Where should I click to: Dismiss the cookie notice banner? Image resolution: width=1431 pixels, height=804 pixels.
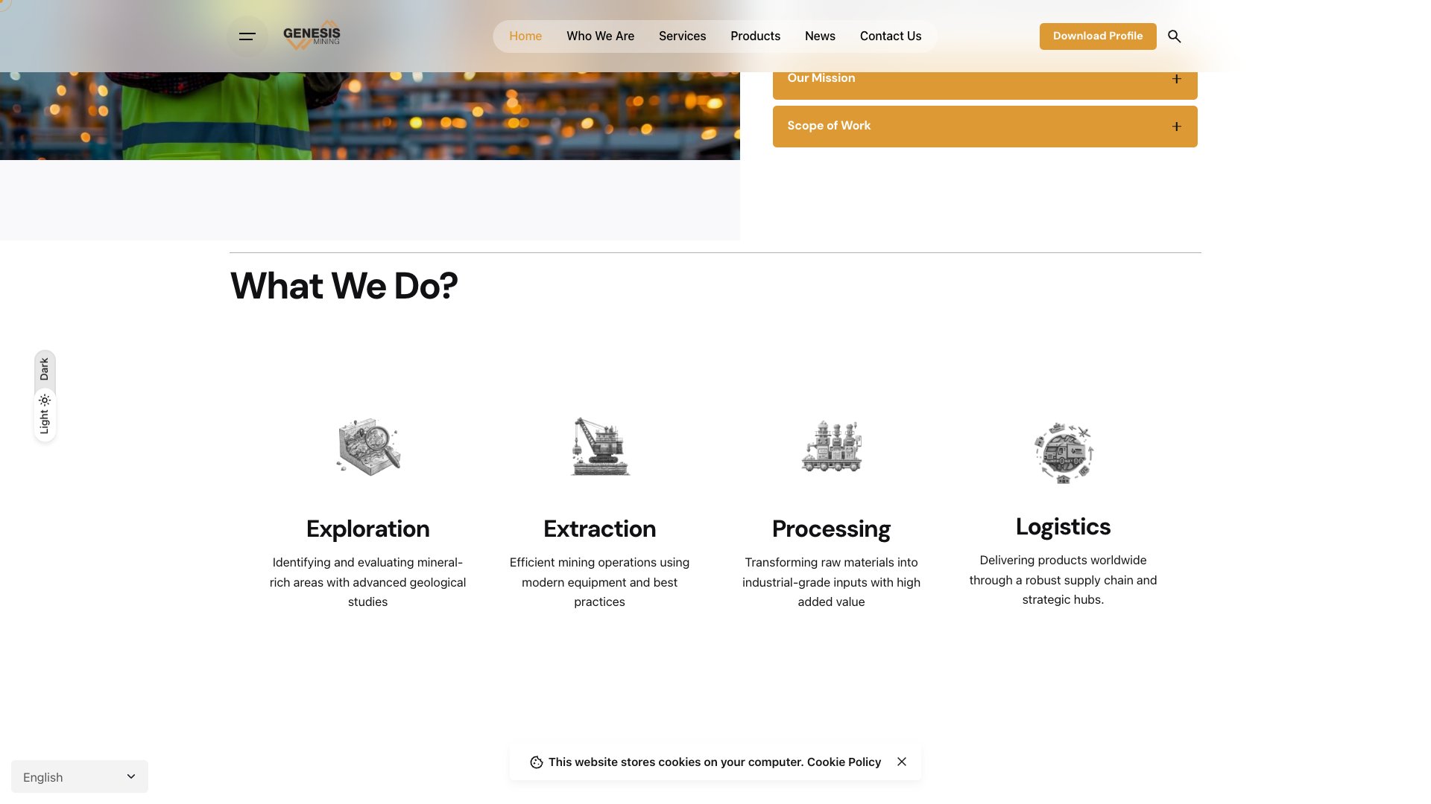902,762
